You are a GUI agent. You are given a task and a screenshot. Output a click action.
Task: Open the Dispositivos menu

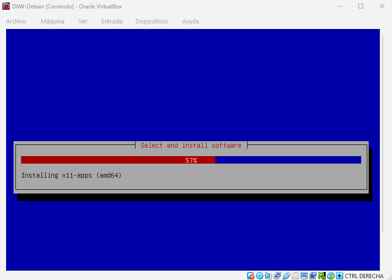[152, 22]
